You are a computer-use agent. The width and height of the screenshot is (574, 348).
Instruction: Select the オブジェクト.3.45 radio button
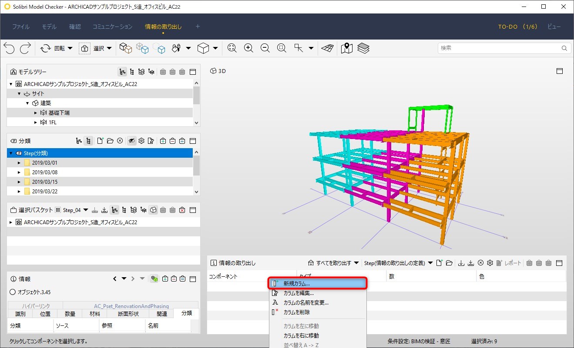coord(13,292)
